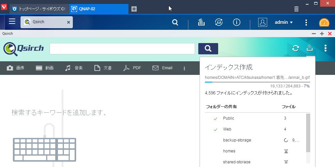Image resolution: width=335 pixels, height=167 pixels.
Task: Click the Qsirch refresh icon
Action: [296, 48]
